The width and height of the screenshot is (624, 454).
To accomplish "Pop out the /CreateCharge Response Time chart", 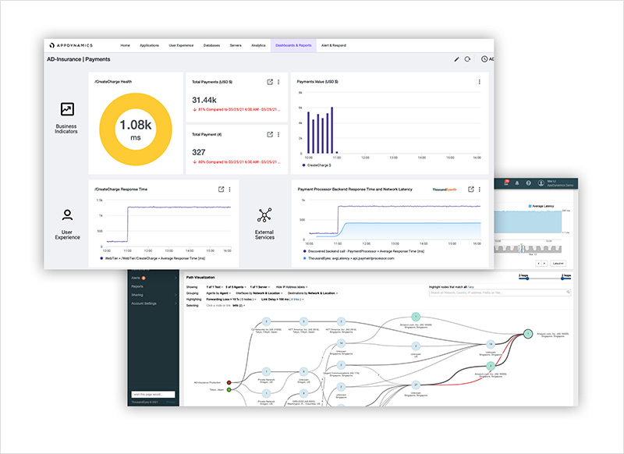I will [x=221, y=189].
